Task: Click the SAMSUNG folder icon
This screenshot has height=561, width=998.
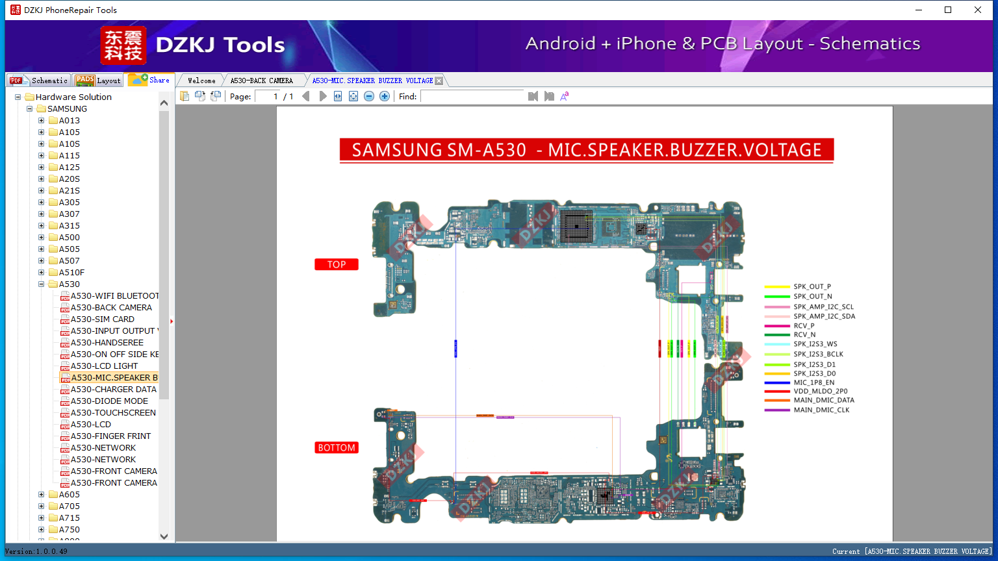Action: [42, 109]
